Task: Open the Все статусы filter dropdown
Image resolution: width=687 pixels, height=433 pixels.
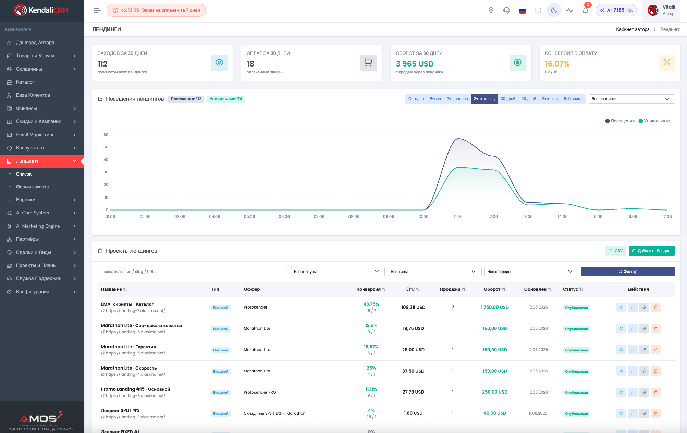Action: (x=338, y=272)
